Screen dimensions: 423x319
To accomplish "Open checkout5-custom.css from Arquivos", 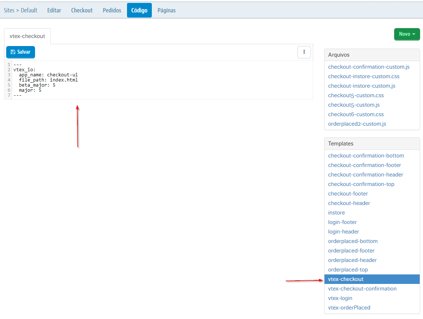I will (x=356, y=95).
